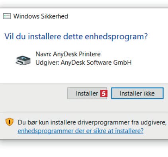Click the blank white area below publisher info

(x=84, y=75)
